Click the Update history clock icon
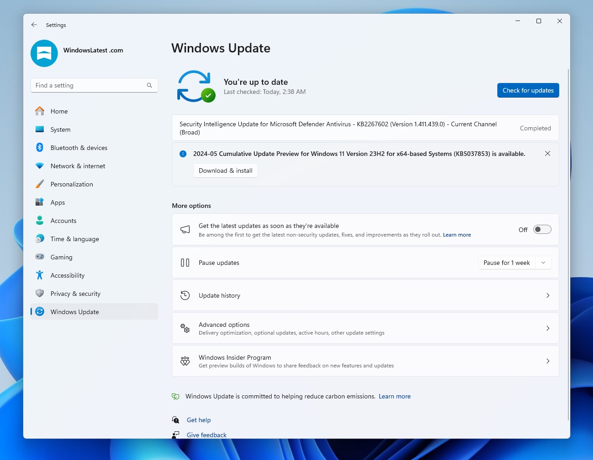 click(185, 295)
